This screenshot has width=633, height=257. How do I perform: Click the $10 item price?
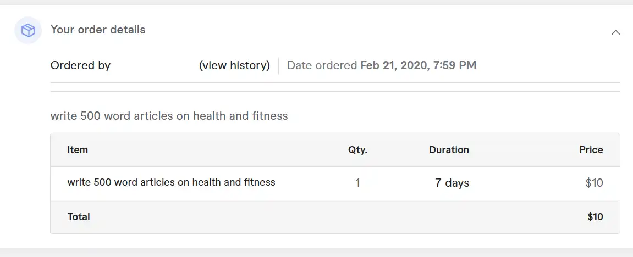pos(595,183)
